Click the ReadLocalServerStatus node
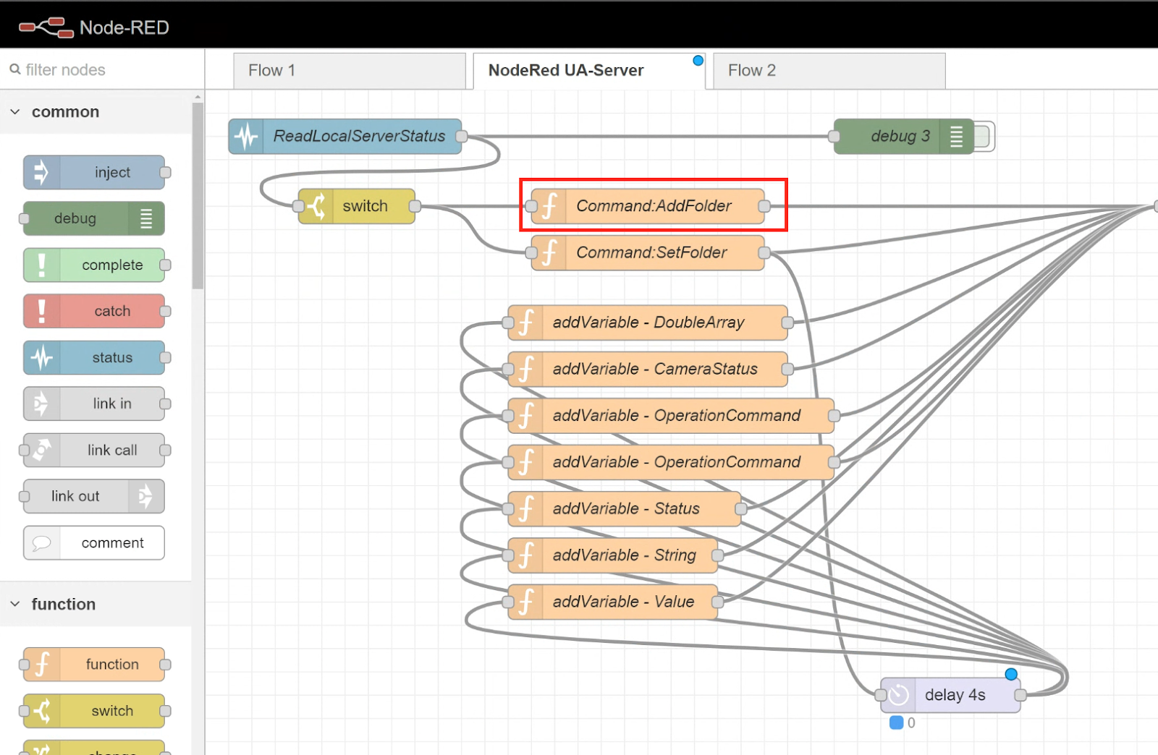This screenshot has width=1158, height=755. pos(345,136)
